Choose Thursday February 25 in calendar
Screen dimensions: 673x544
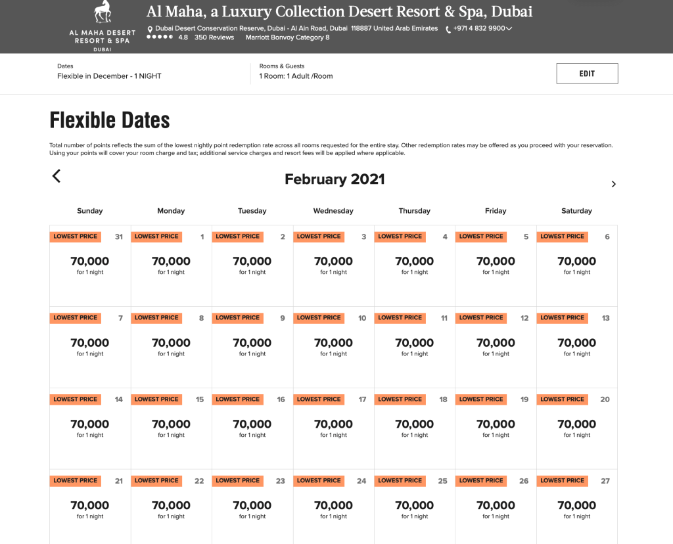414,510
